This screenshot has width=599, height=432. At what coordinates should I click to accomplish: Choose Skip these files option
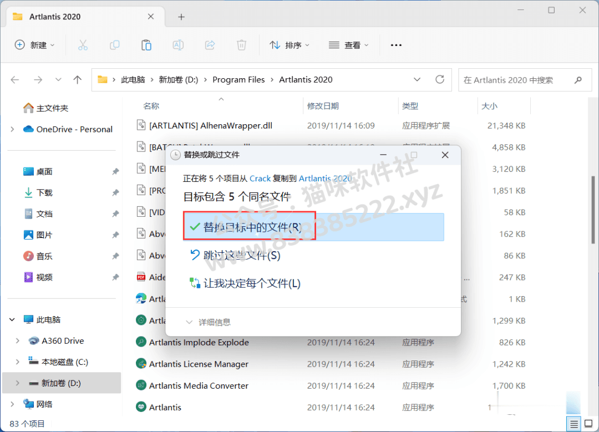[235, 255]
